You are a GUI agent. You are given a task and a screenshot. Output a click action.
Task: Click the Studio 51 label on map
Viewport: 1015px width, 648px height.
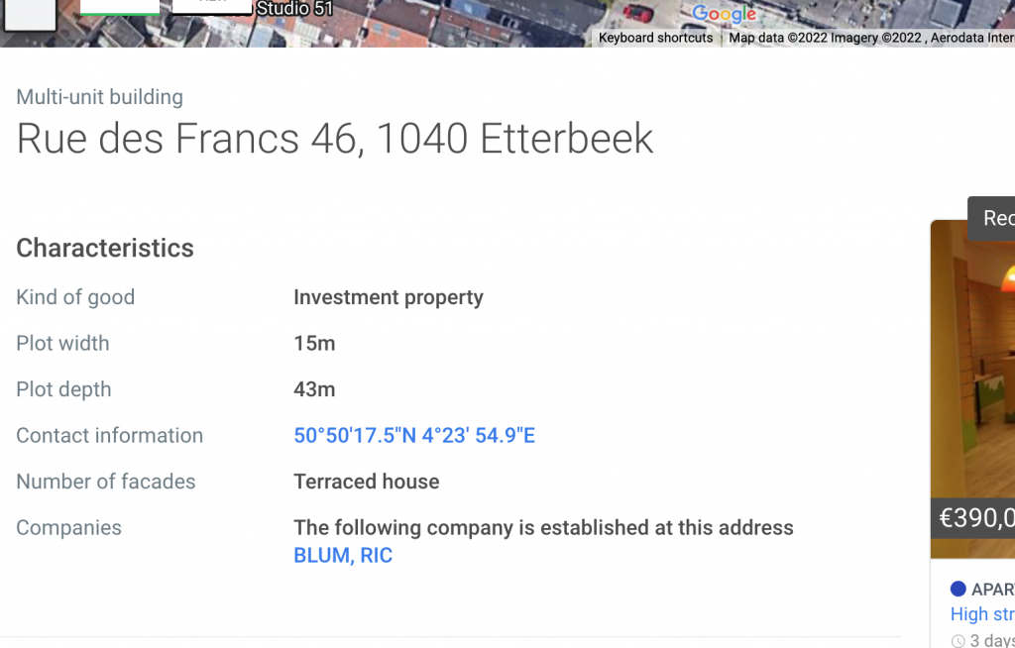[x=294, y=9]
